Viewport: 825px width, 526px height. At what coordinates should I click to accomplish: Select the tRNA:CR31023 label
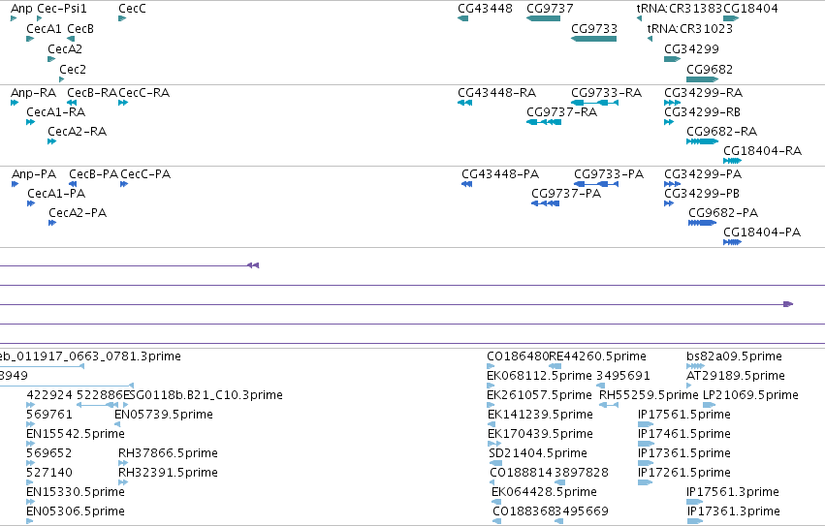tap(690, 28)
